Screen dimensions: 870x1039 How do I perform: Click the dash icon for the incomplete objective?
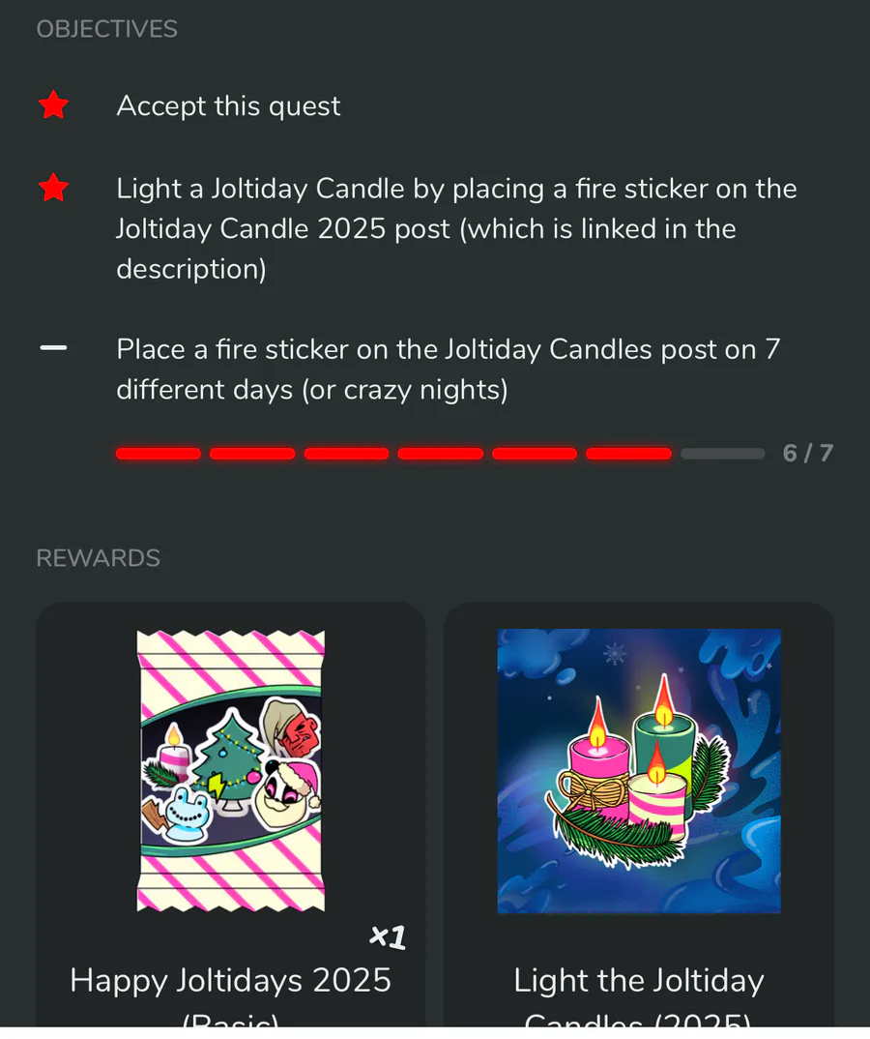[x=53, y=348]
